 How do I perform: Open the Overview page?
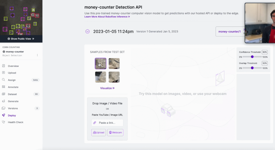pyautogui.click(x=13, y=66)
